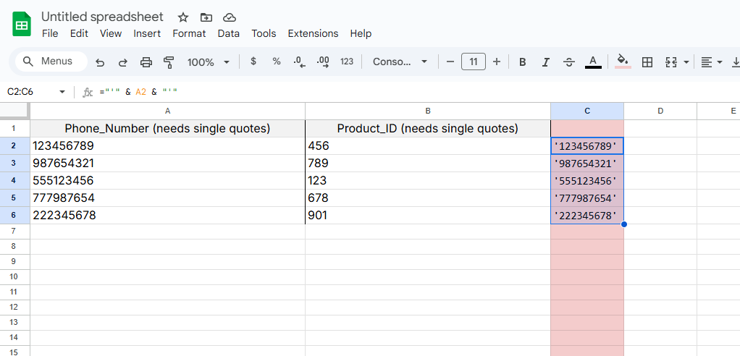The width and height of the screenshot is (740, 356).
Task: Open the fill color picker
Action: 622,62
